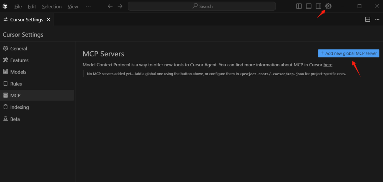Go forward with the right arrow
This screenshot has height=182, width=383.
point(120,6)
